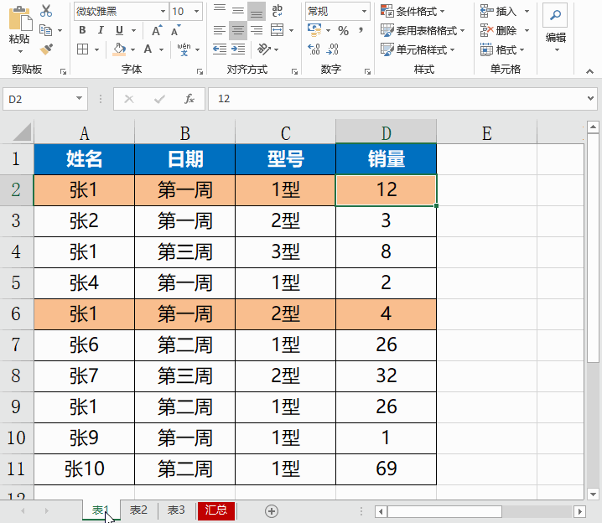Click the 删除 delete cells button
602x523 pixels.
(x=498, y=30)
